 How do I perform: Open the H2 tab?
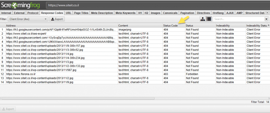coord(146,13)
